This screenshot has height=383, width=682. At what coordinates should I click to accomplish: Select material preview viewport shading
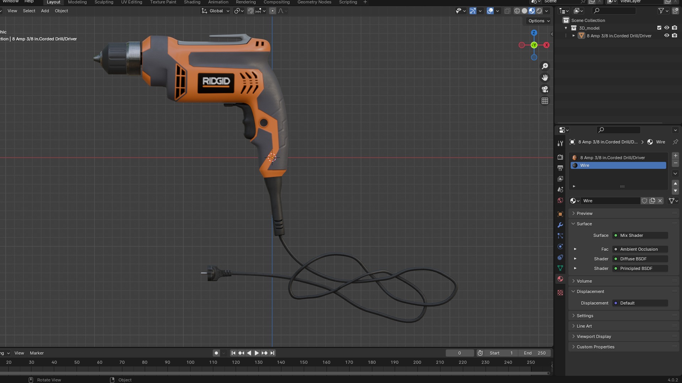[532, 11]
